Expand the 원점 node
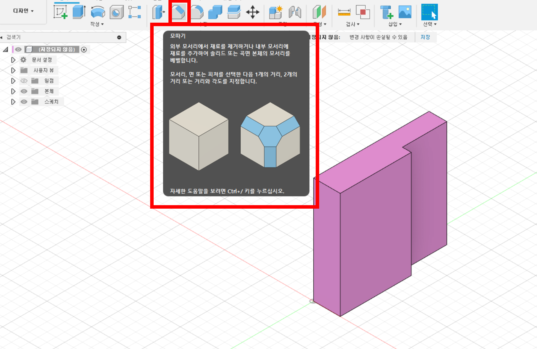The width and height of the screenshot is (537, 349). (x=13, y=81)
